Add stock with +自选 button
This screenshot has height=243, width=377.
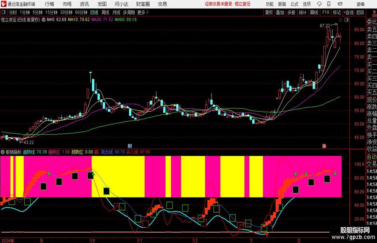[x=349, y=12]
